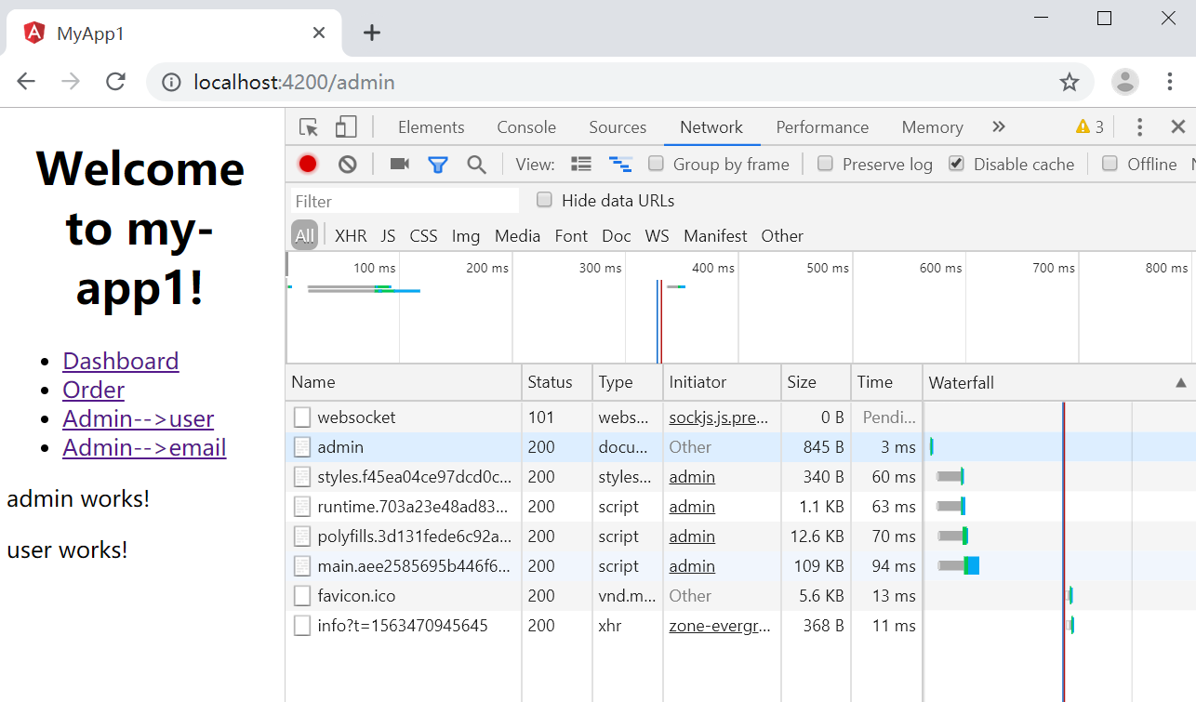The image size is (1196, 702).
Task: Filter requests by XHR
Action: [x=351, y=236]
